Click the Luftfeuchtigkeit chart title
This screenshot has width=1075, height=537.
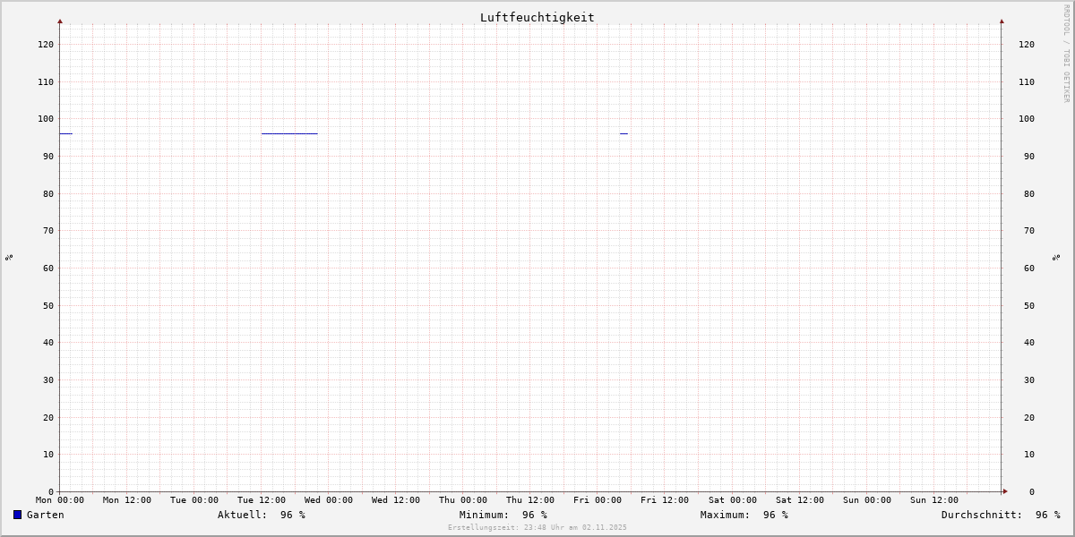[x=537, y=17]
